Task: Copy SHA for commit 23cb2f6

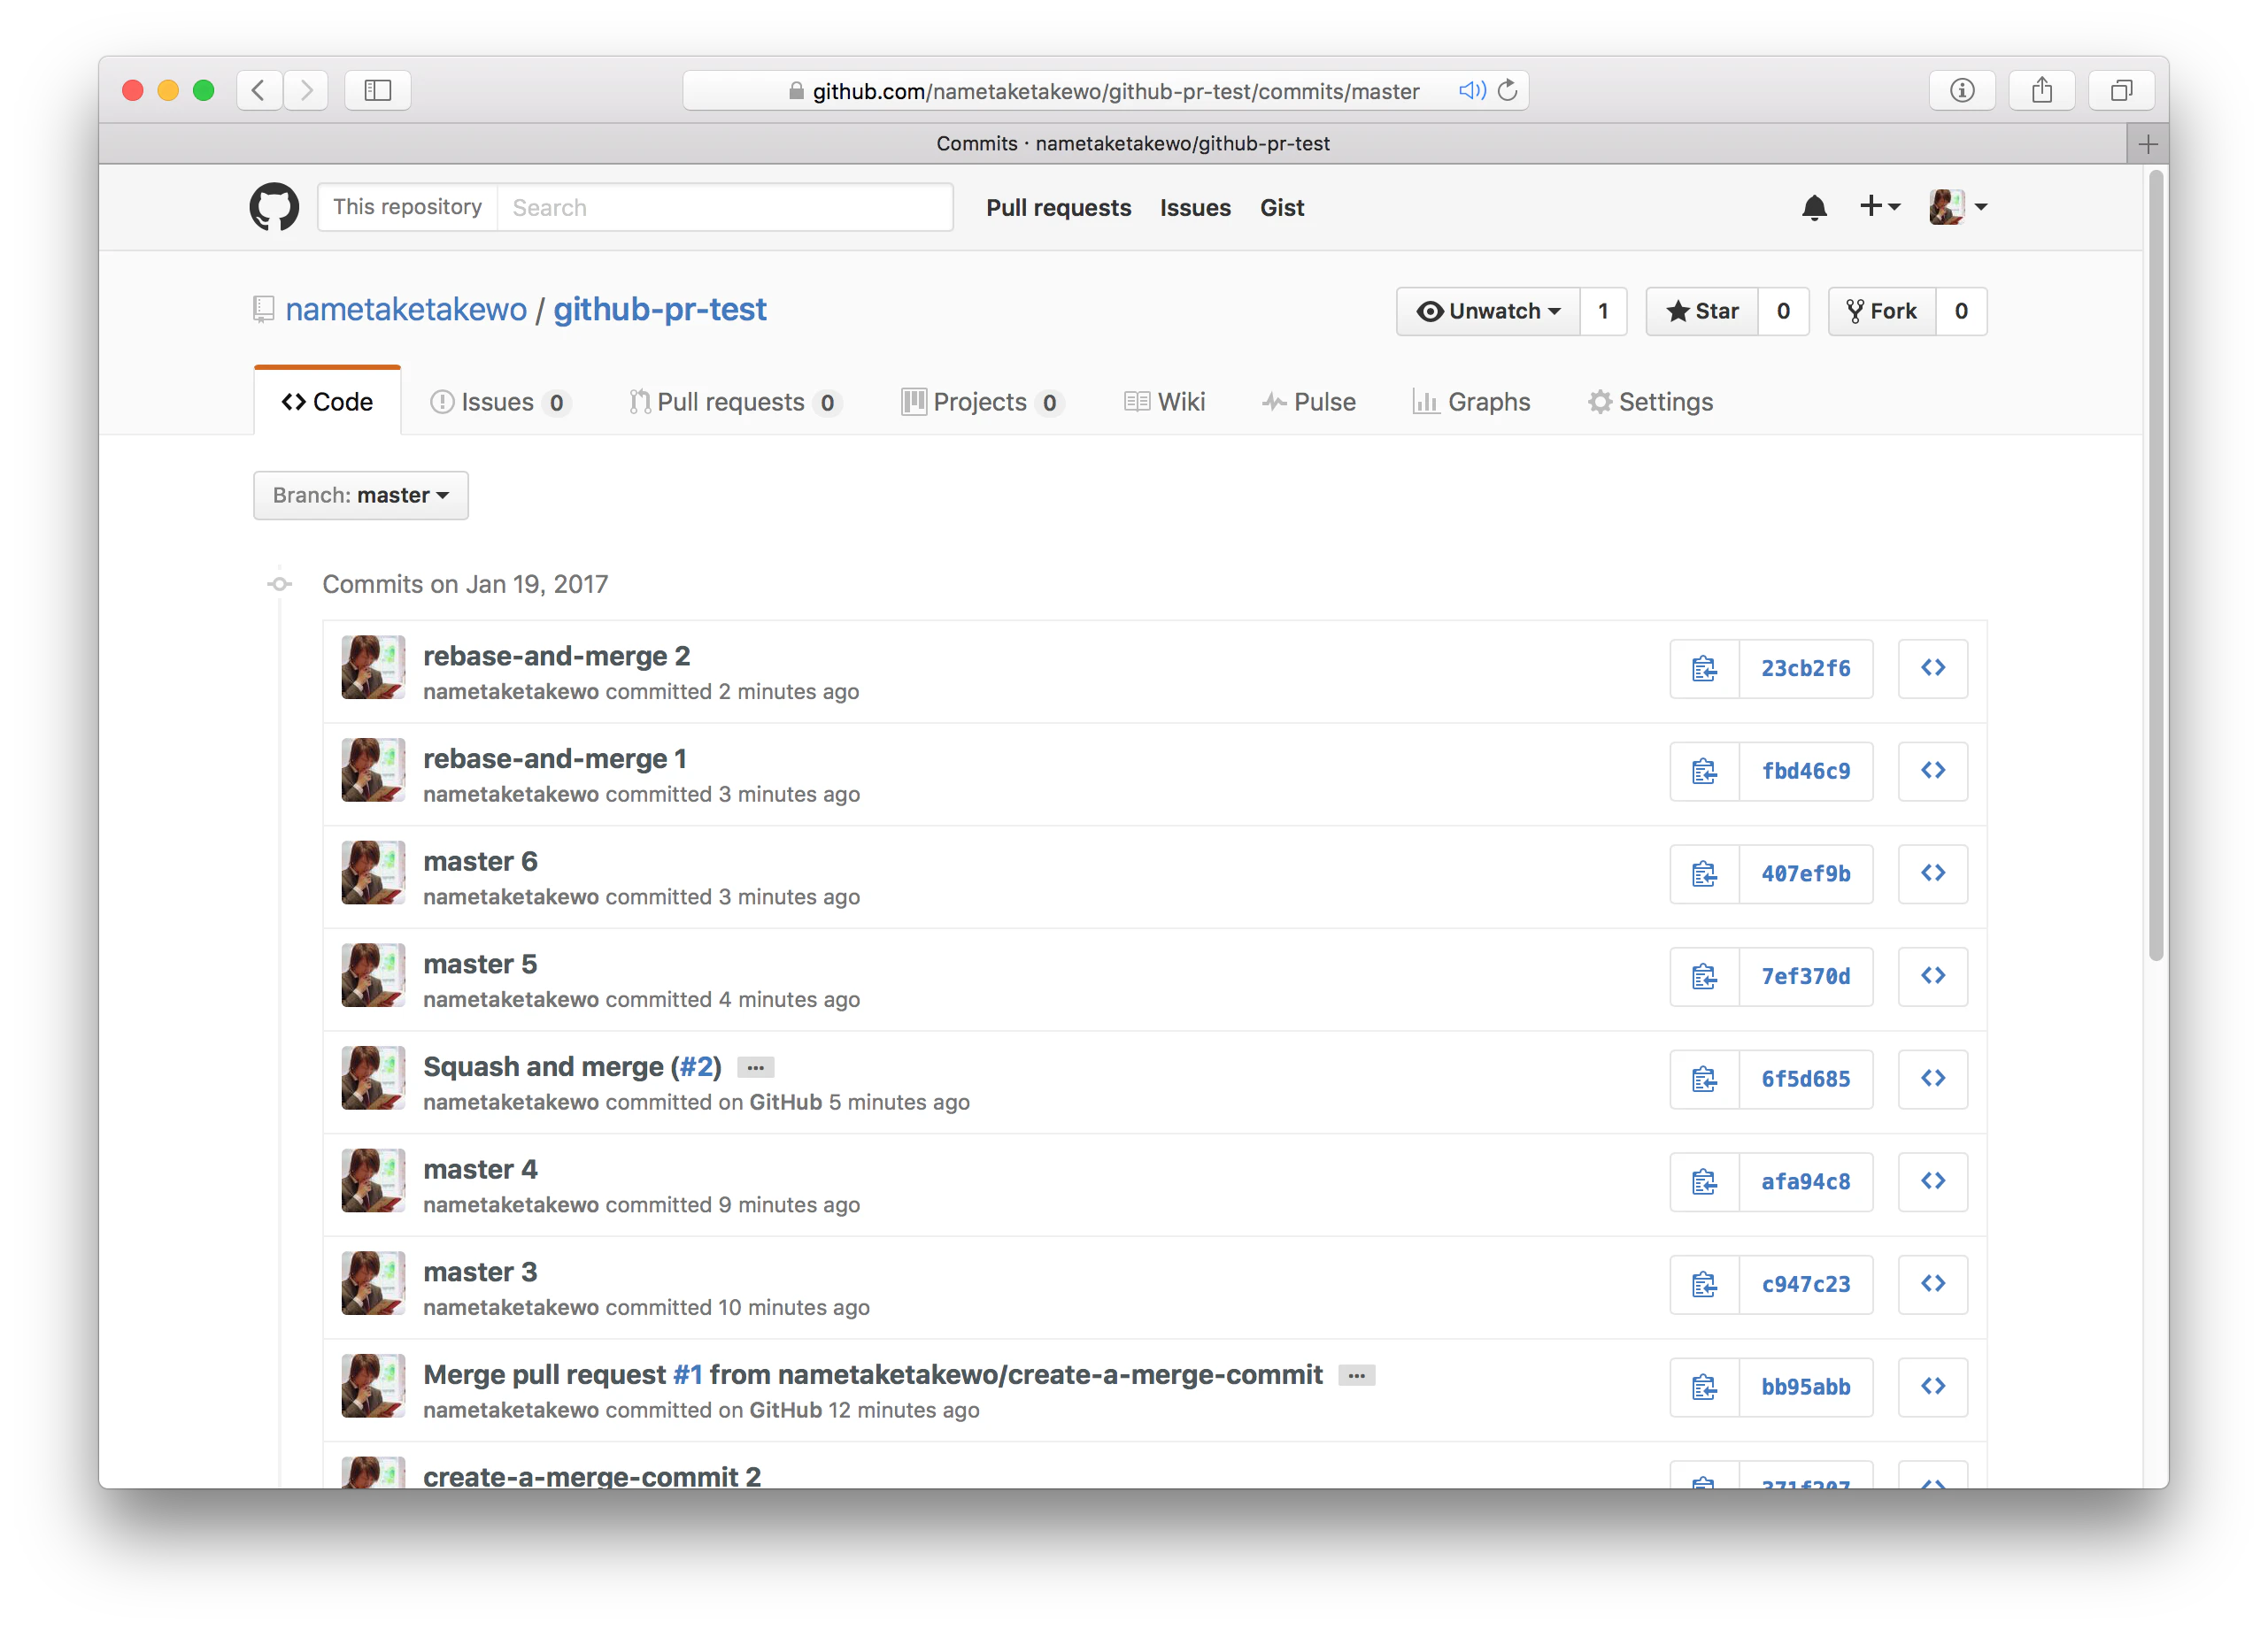Action: tap(1705, 669)
